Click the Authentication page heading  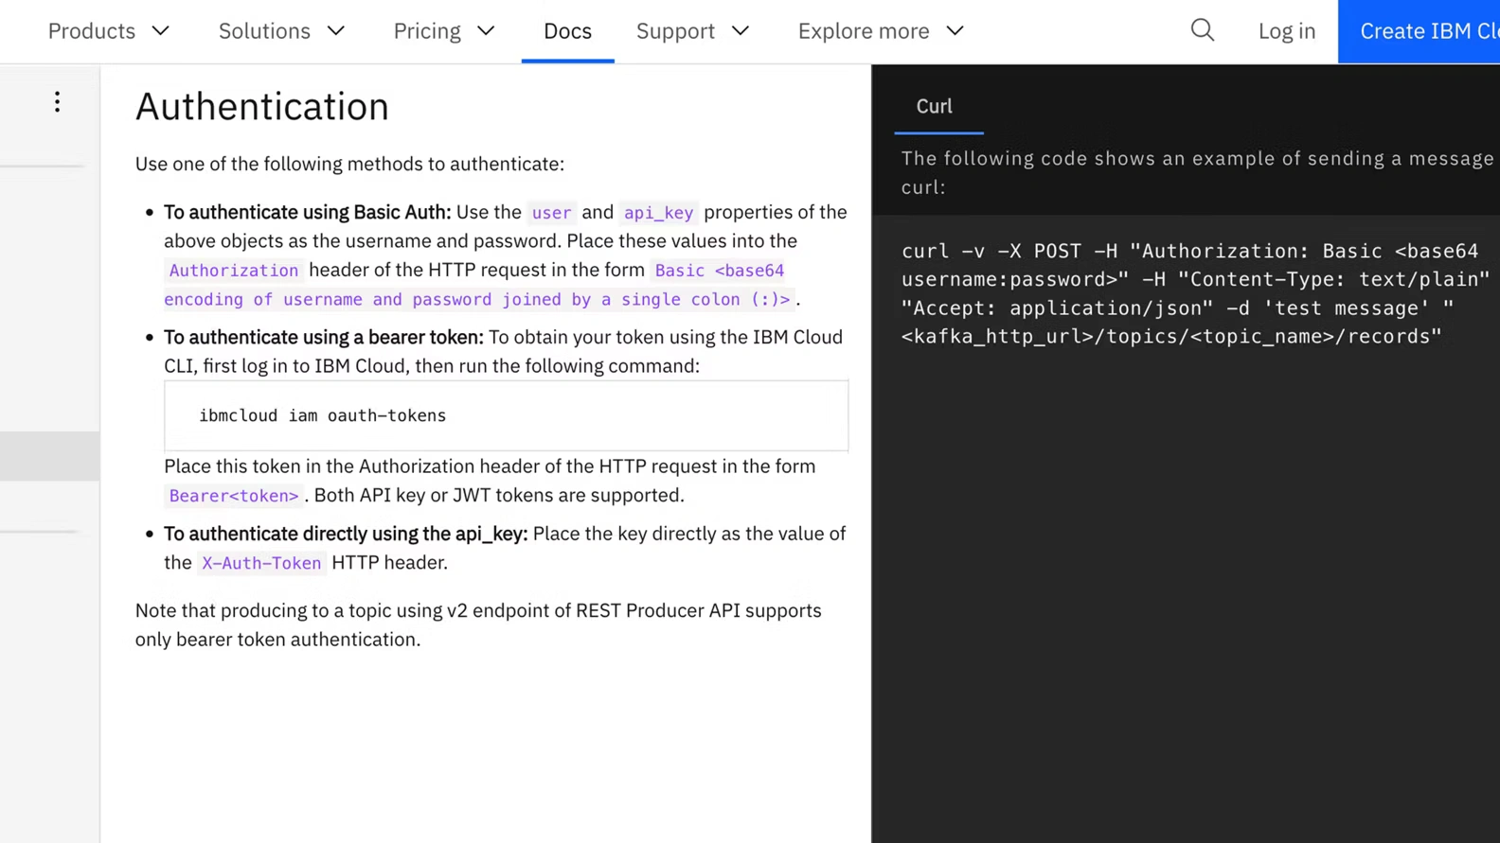tap(261, 106)
